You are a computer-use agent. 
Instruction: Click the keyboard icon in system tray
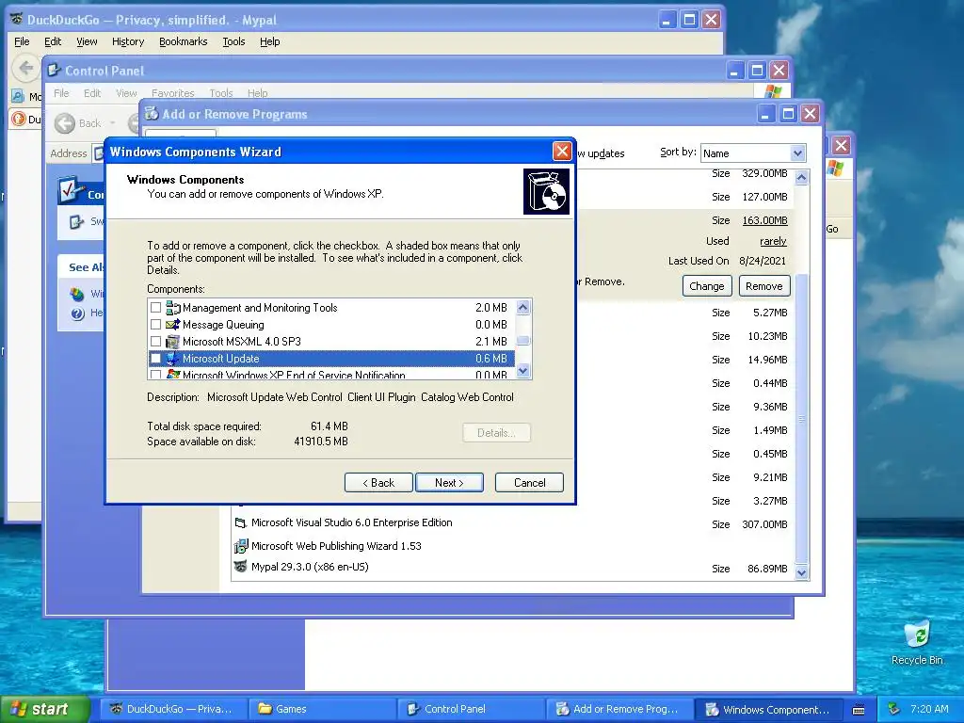click(x=859, y=710)
